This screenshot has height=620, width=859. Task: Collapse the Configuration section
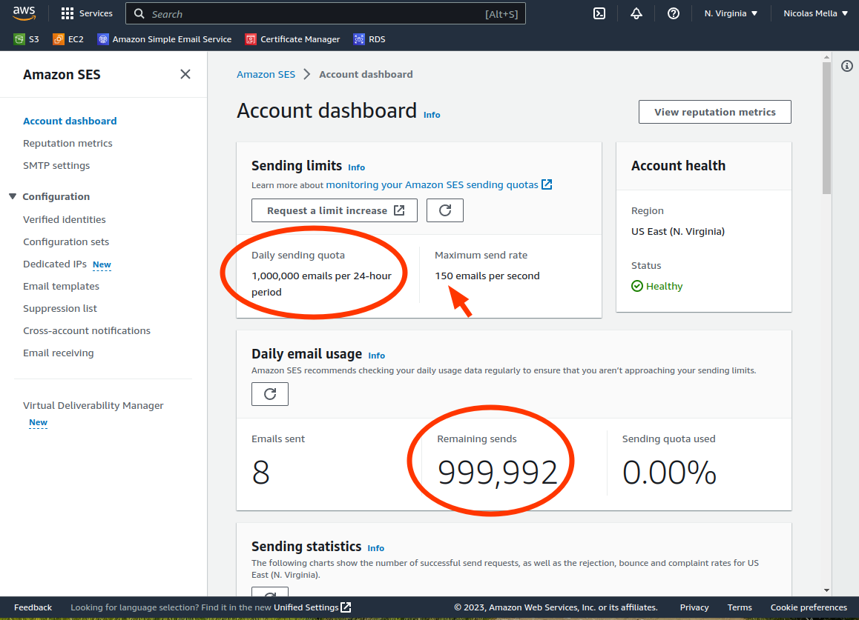point(13,196)
